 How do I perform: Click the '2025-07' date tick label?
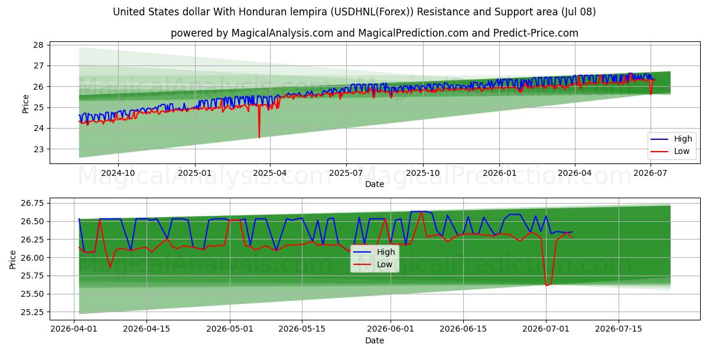[x=346, y=173]
